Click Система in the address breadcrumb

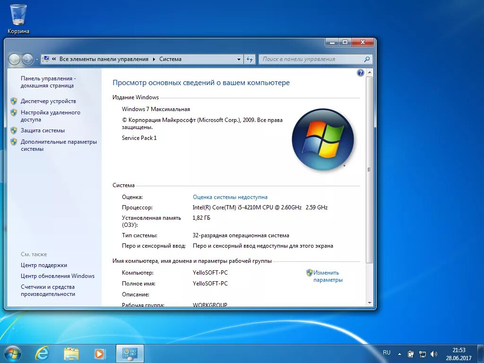tap(170, 59)
